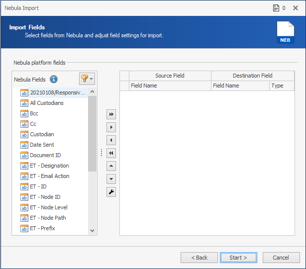The height and width of the screenshot is (269, 306).
Task: Select the ET - Node Level field
Action: click(x=49, y=207)
